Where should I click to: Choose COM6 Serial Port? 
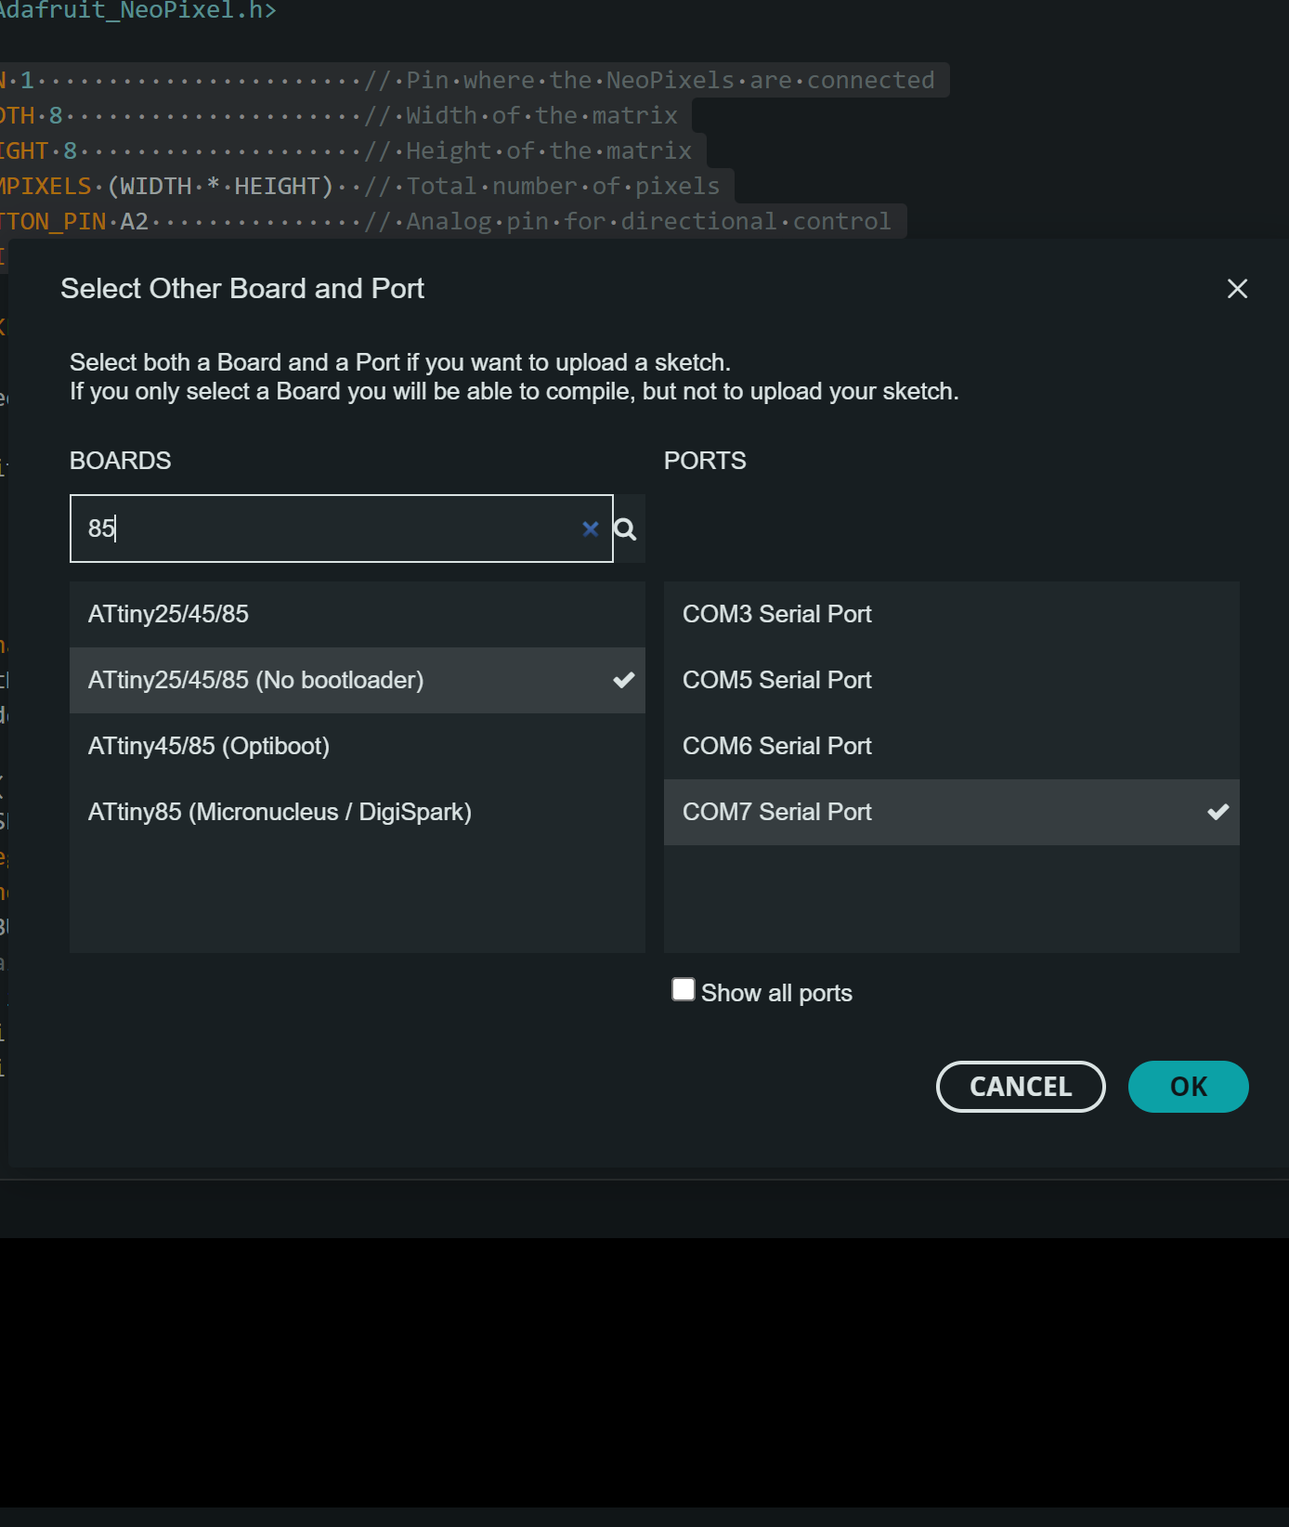(x=952, y=746)
